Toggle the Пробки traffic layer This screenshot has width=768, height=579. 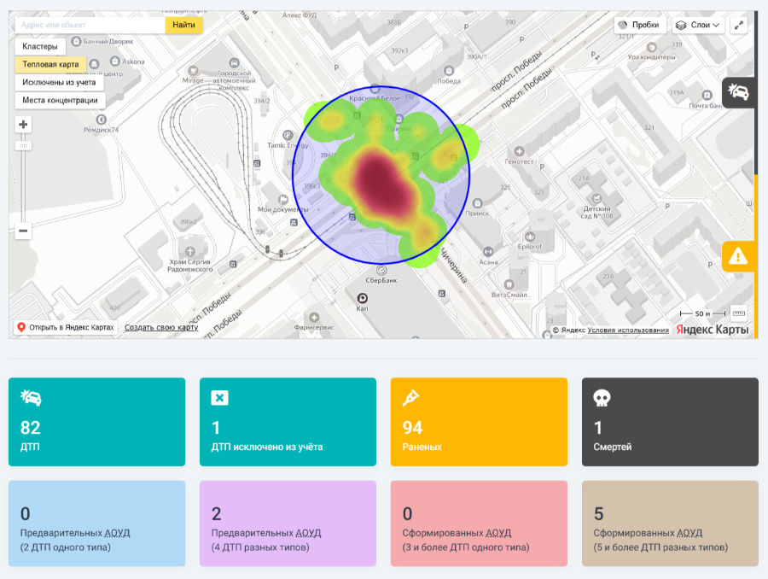coord(637,26)
